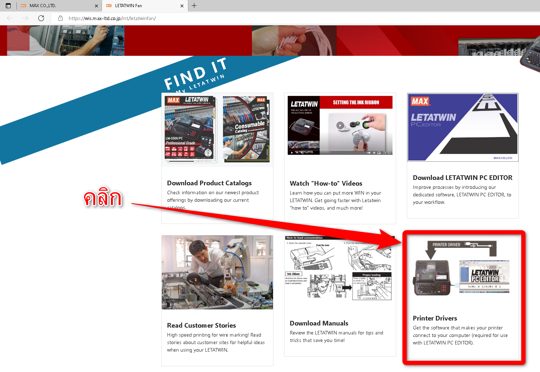Go forward to the next page
The width and height of the screenshot is (540, 372).
[25, 18]
